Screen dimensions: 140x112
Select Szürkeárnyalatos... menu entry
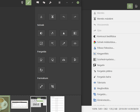pyautogui.click(x=116, y=59)
